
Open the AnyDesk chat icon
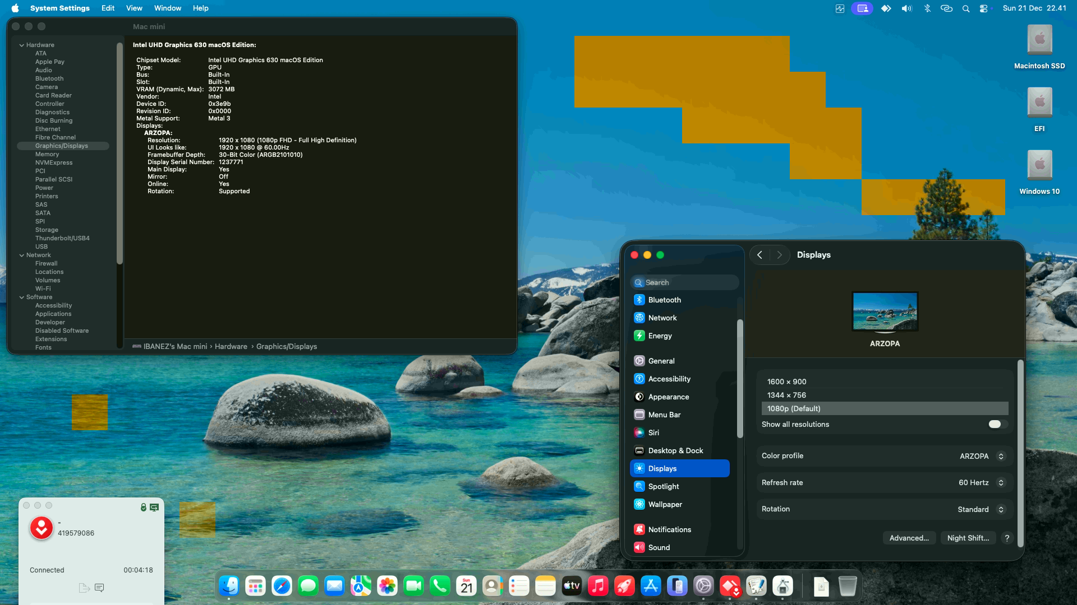pos(99,588)
